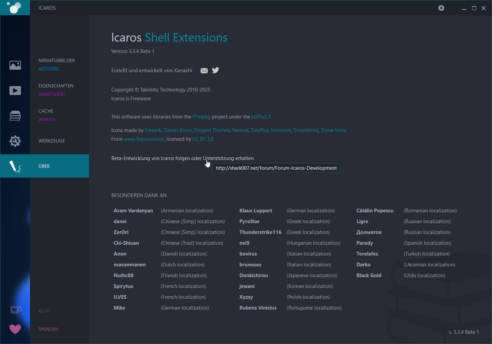Click the Ko-fi cup icon
The image size is (492, 344).
[x=16, y=310]
